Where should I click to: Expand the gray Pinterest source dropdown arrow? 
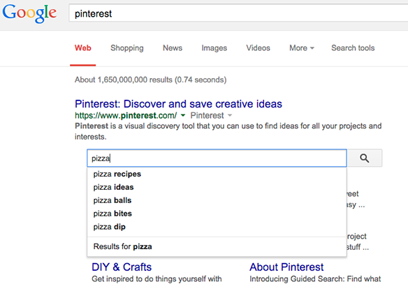[230, 115]
